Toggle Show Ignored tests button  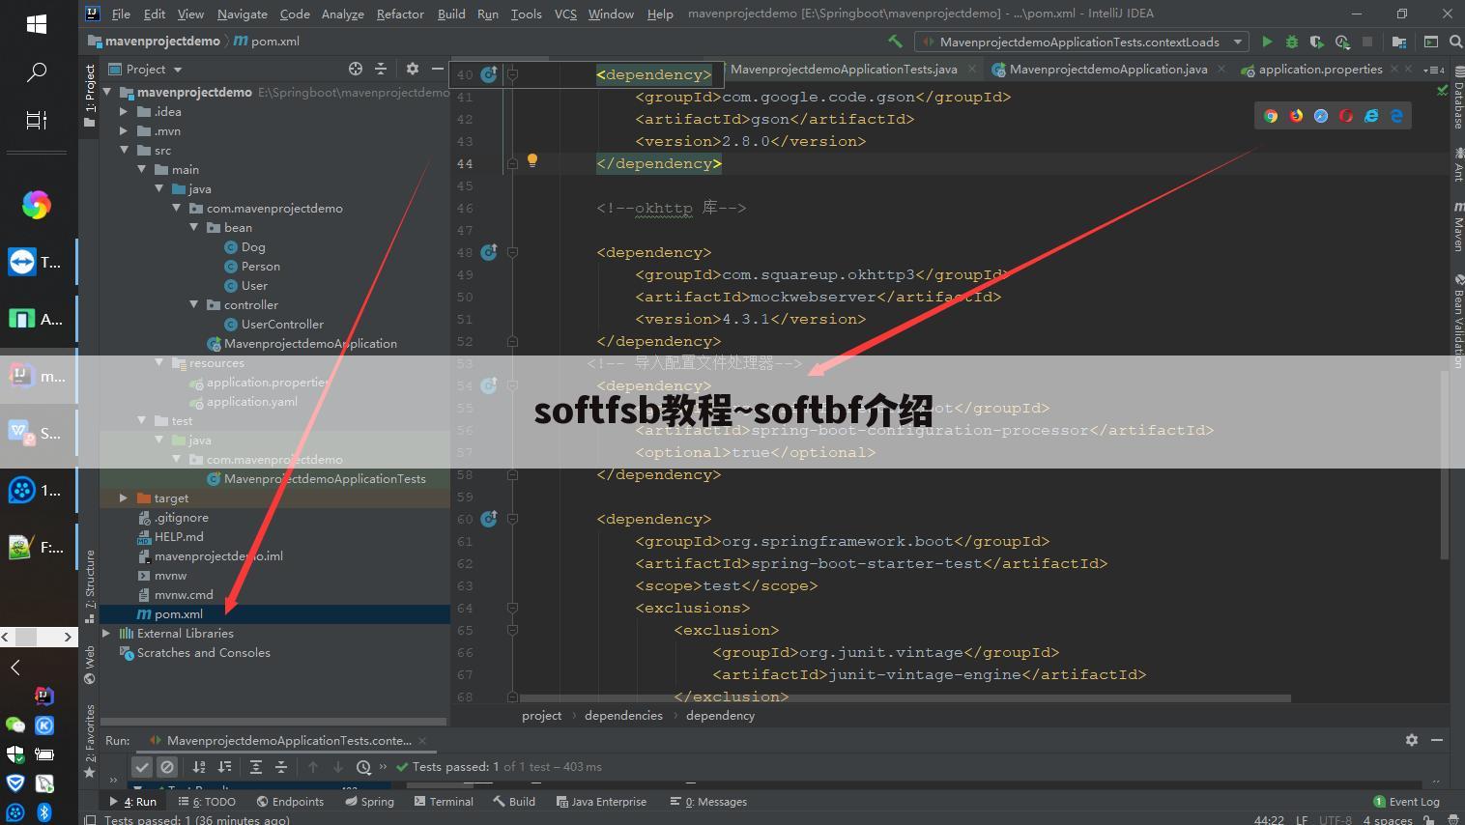pyautogui.click(x=167, y=767)
